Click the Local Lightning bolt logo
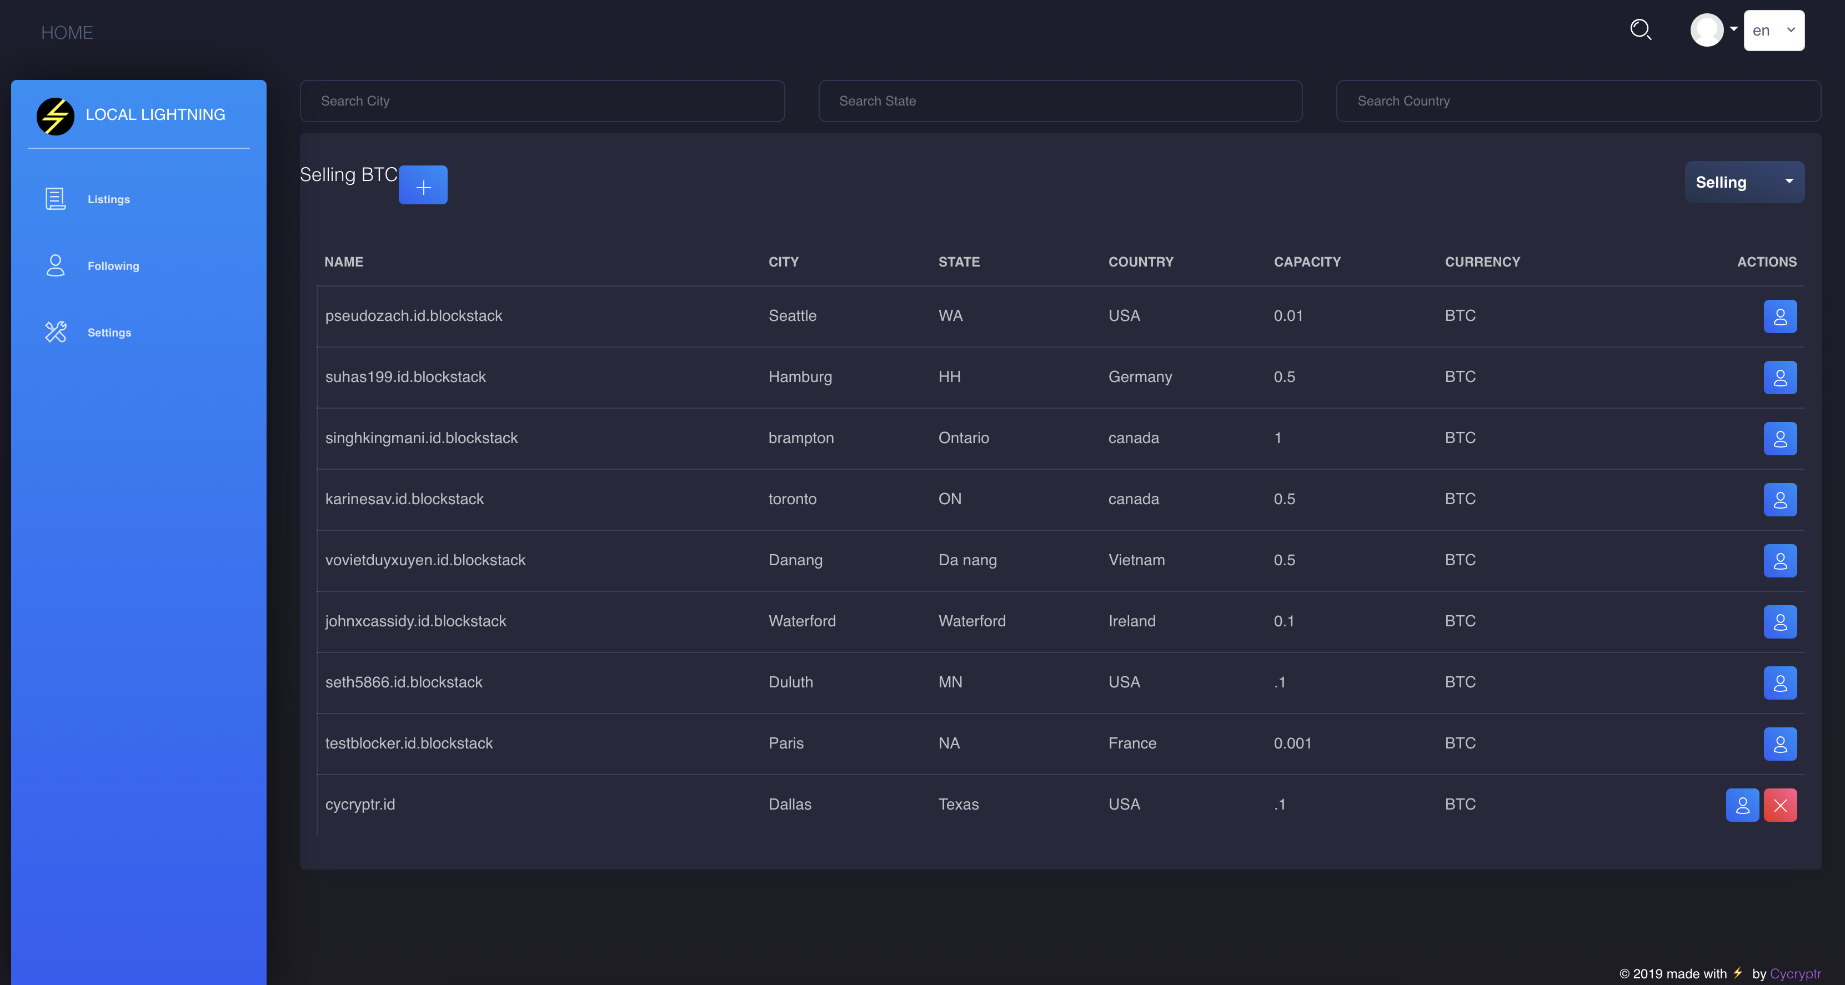Screen dimensions: 1845x985 click(x=54, y=116)
